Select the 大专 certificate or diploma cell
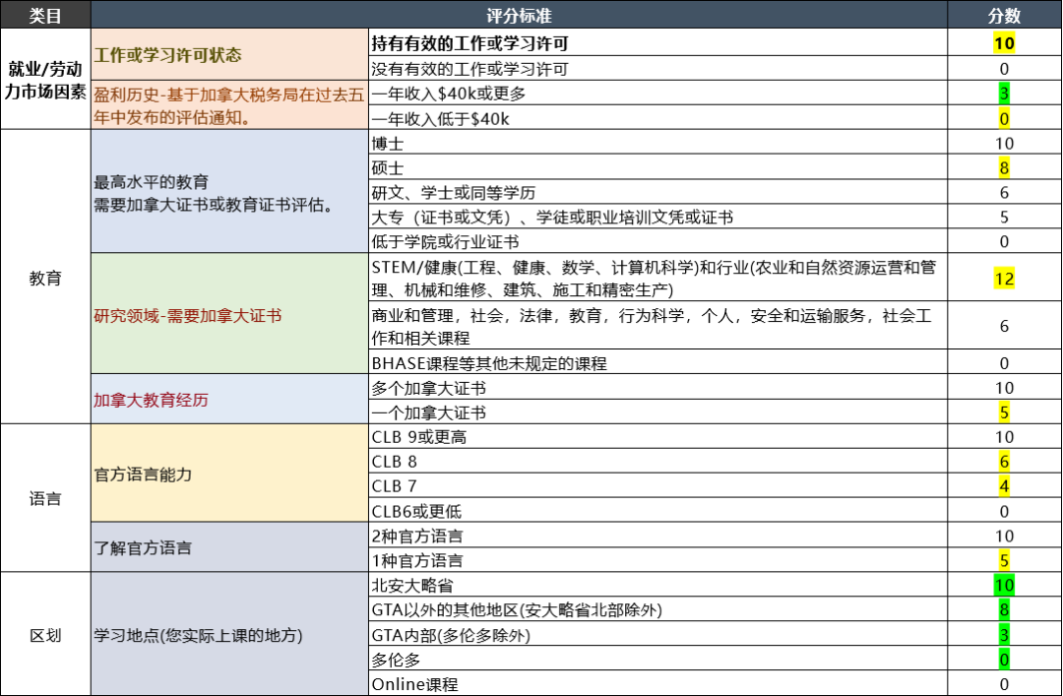1063x696 pixels. (657, 217)
